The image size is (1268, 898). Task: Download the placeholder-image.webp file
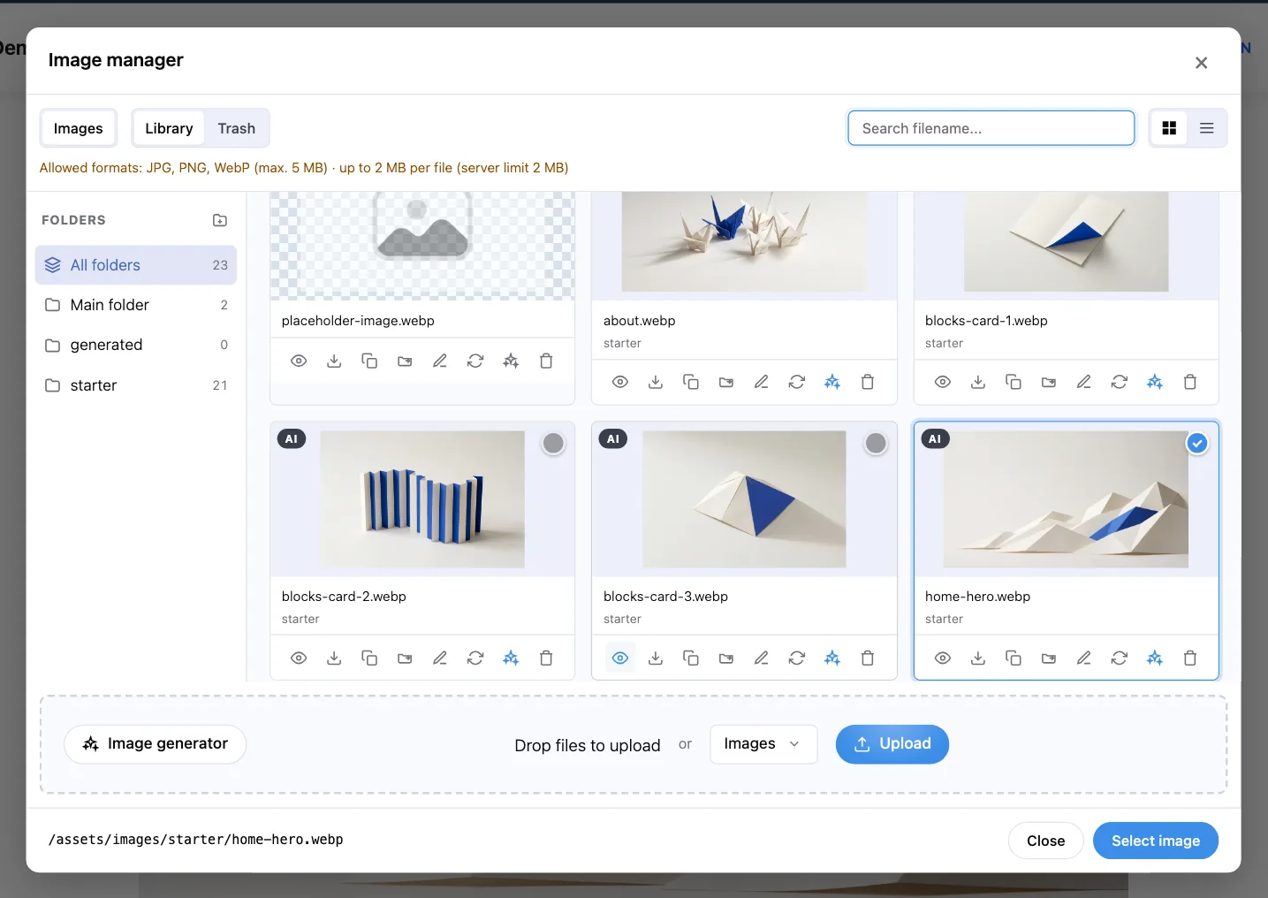(x=334, y=361)
